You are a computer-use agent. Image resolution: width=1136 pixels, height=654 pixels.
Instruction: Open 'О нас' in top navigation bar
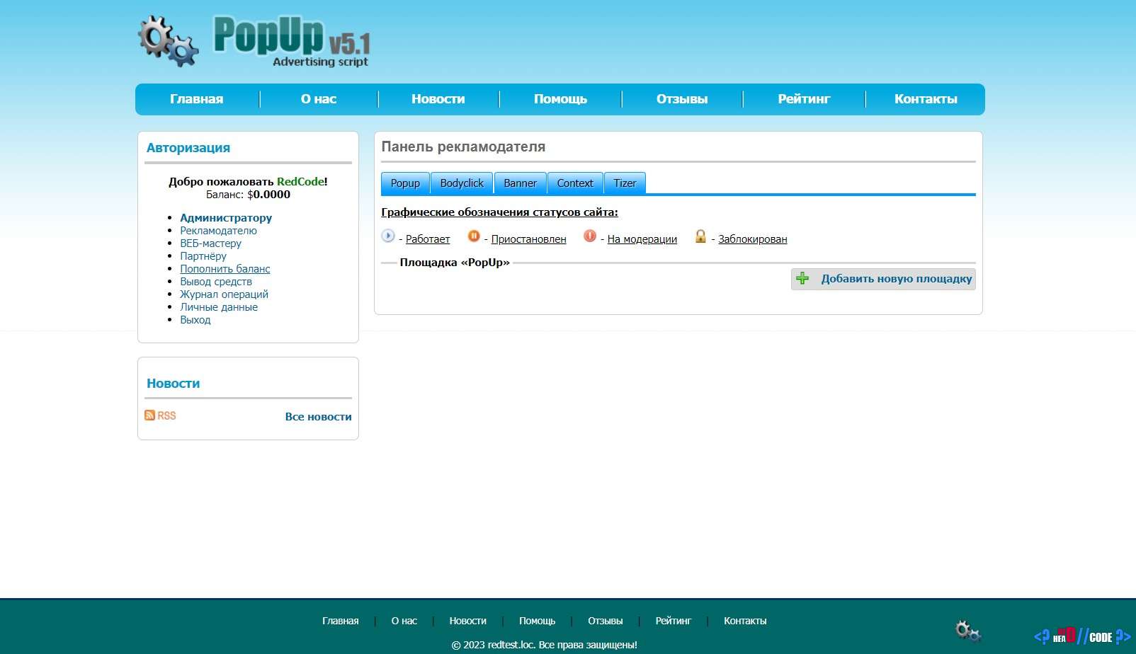(319, 99)
